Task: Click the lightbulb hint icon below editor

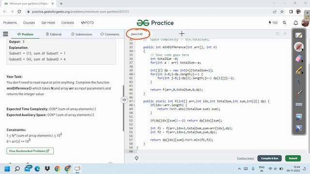Action: 137,158
